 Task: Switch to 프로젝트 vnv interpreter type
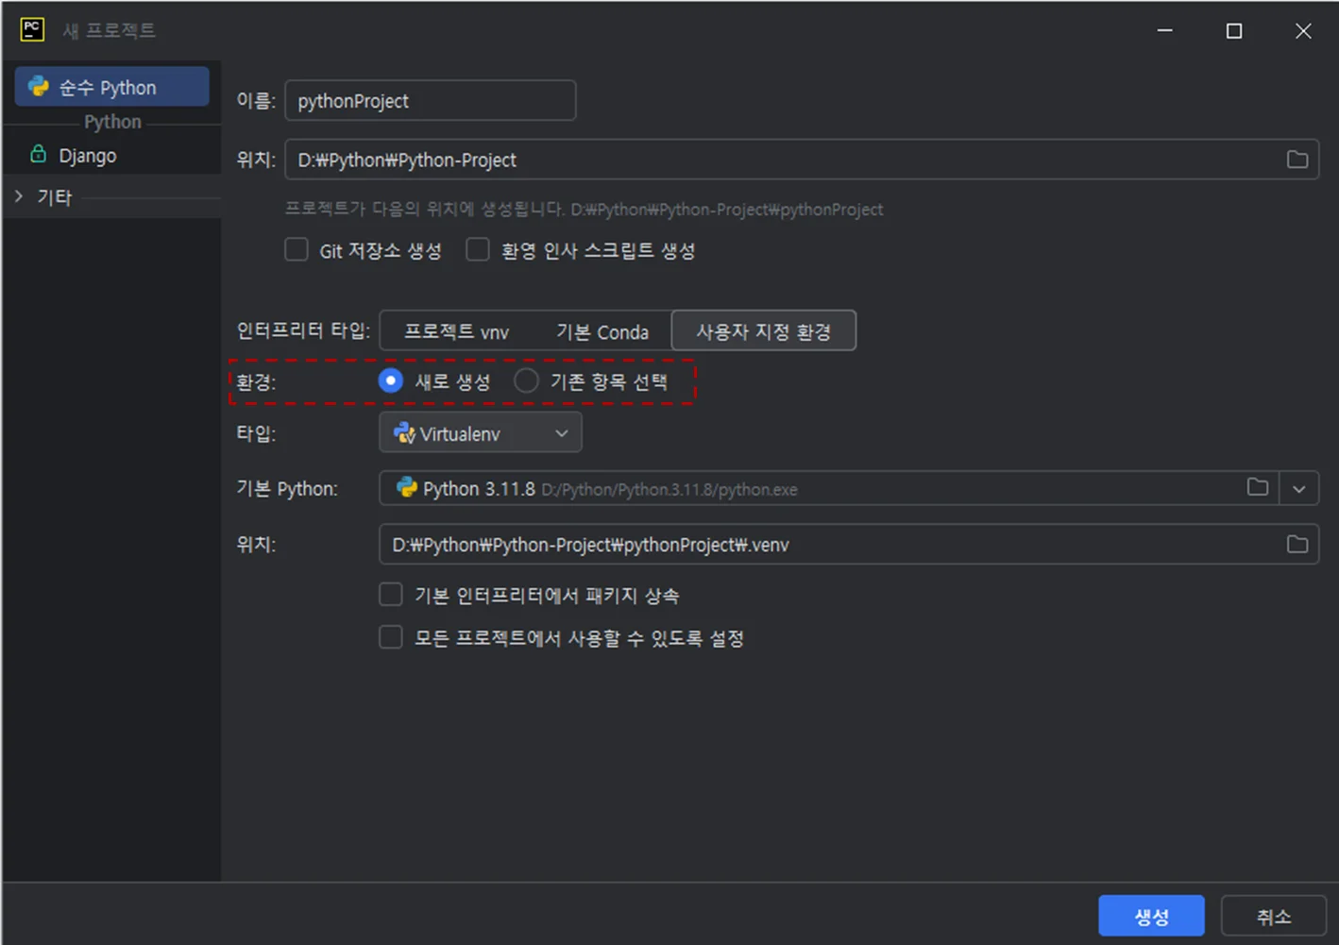coord(456,331)
